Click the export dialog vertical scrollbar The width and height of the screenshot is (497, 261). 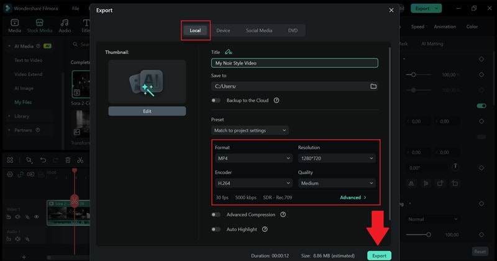(390, 134)
